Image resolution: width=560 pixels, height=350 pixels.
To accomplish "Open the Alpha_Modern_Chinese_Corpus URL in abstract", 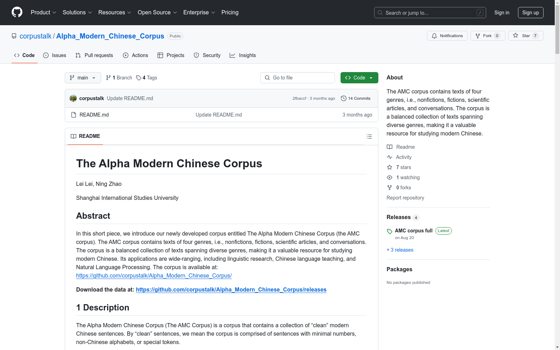I will [154, 275].
